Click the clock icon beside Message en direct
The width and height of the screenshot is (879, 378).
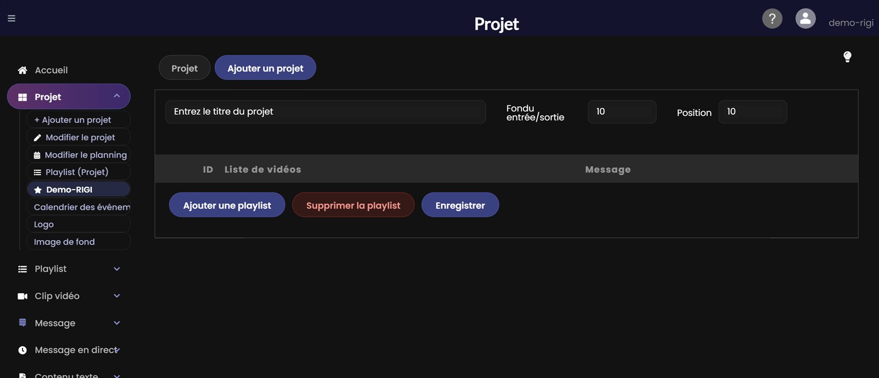pos(23,350)
